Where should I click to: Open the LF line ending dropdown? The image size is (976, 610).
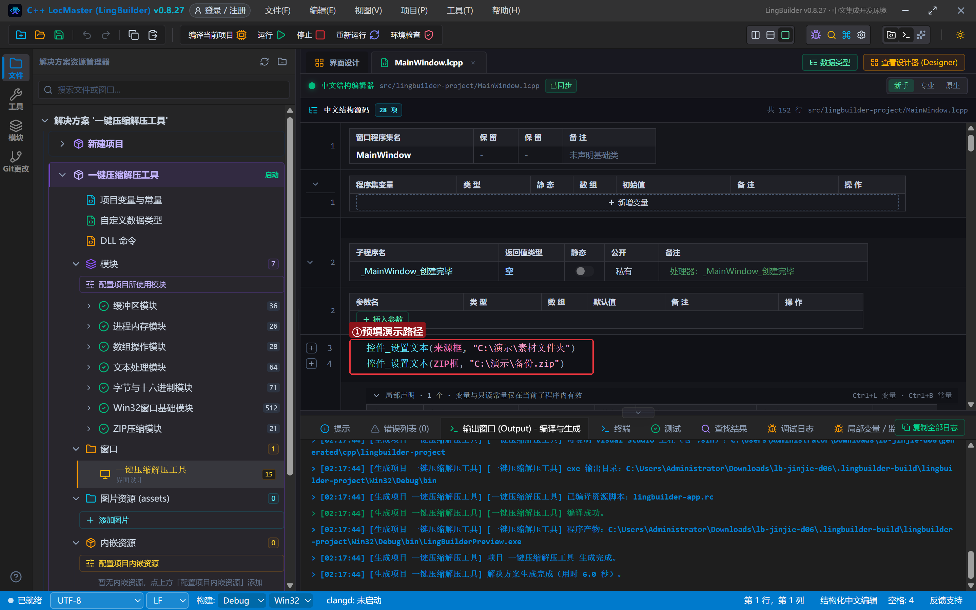pos(167,600)
